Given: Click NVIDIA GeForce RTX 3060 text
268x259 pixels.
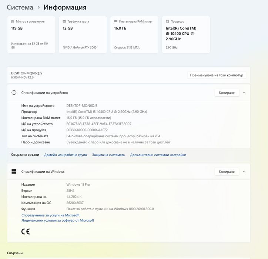Looking at the screenshot, I should coord(80,47).
